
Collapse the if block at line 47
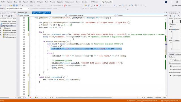[29, 42]
